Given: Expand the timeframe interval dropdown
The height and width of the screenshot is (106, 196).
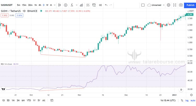Looking at the screenshot, I should click(55, 5).
